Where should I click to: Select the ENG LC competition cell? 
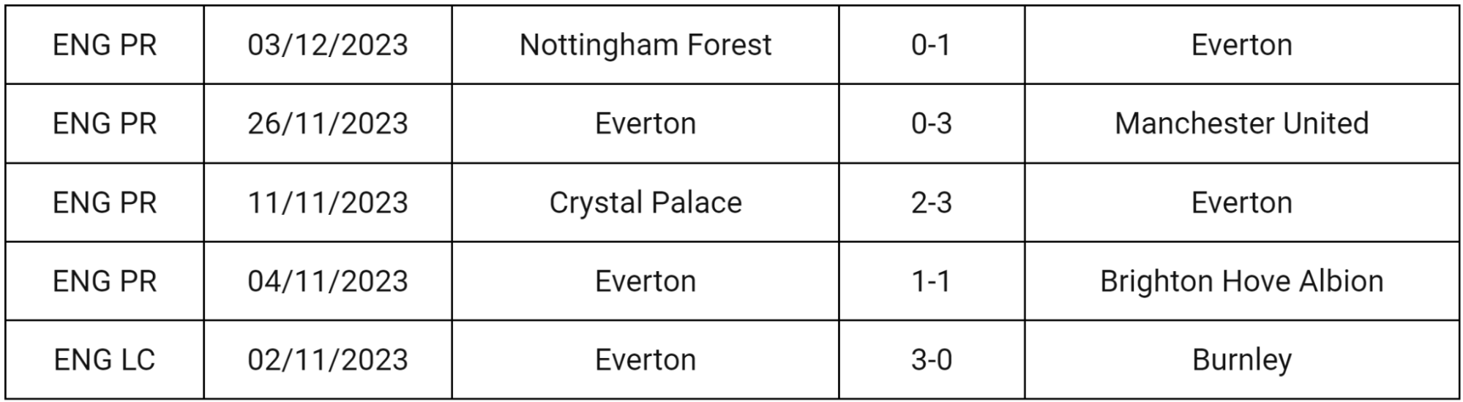[105, 360]
